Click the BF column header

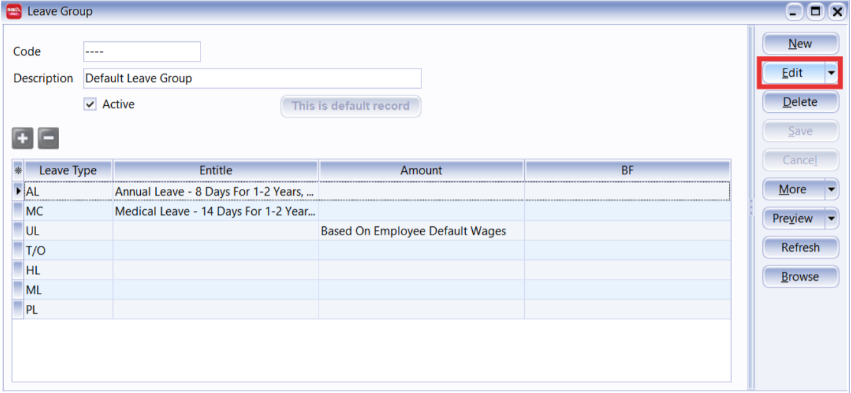tap(628, 171)
